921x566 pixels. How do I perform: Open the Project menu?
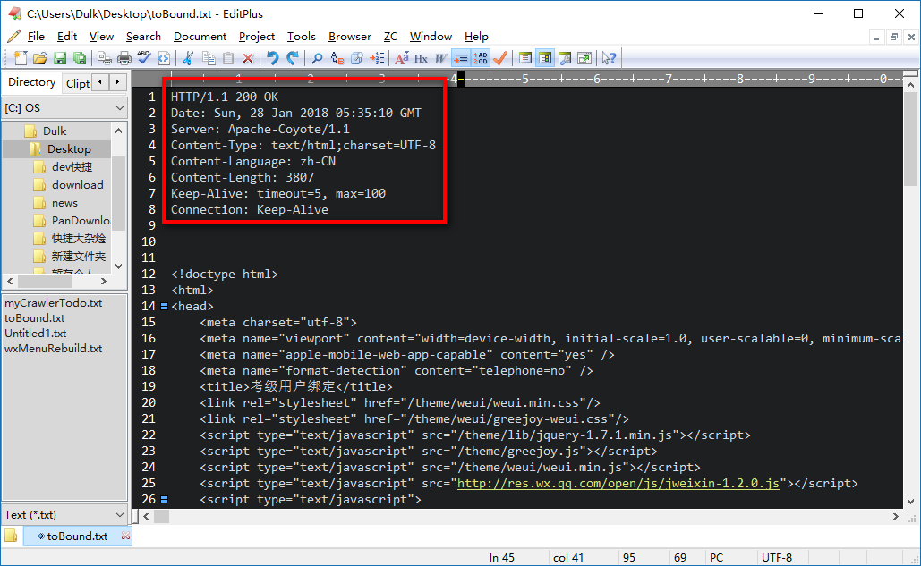(x=257, y=37)
